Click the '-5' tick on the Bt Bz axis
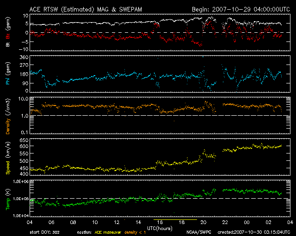The image size is (296, 236). (25, 42)
